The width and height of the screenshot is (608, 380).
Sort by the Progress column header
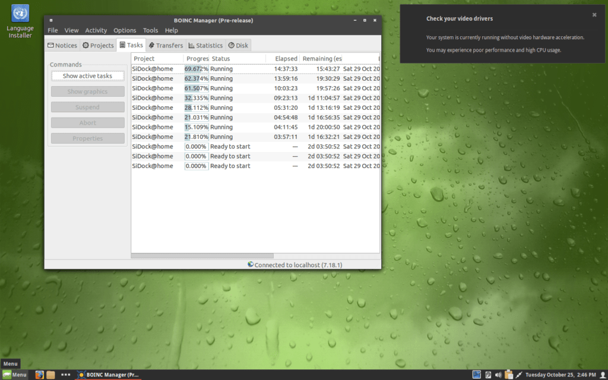(196, 59)
